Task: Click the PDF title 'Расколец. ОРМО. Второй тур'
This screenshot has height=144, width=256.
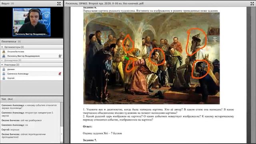Action: 104,4
